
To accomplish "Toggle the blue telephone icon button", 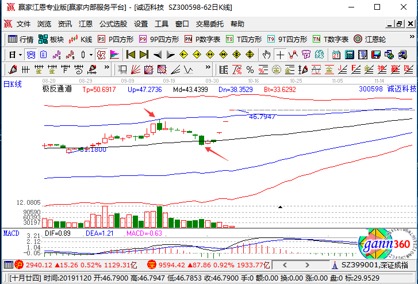I will (30, 55).
